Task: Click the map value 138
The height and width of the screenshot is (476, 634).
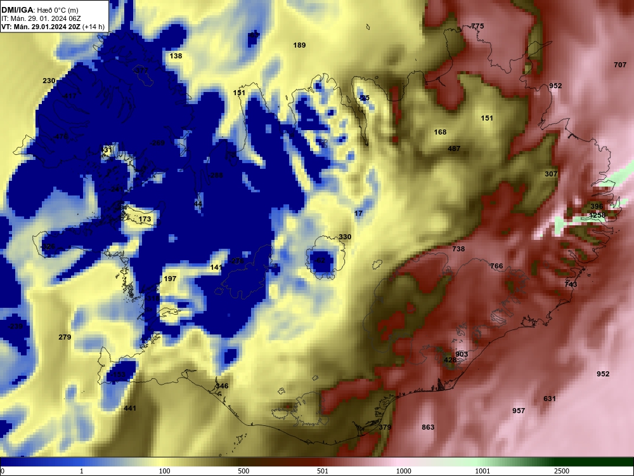Action: click(x=176, y=56)
